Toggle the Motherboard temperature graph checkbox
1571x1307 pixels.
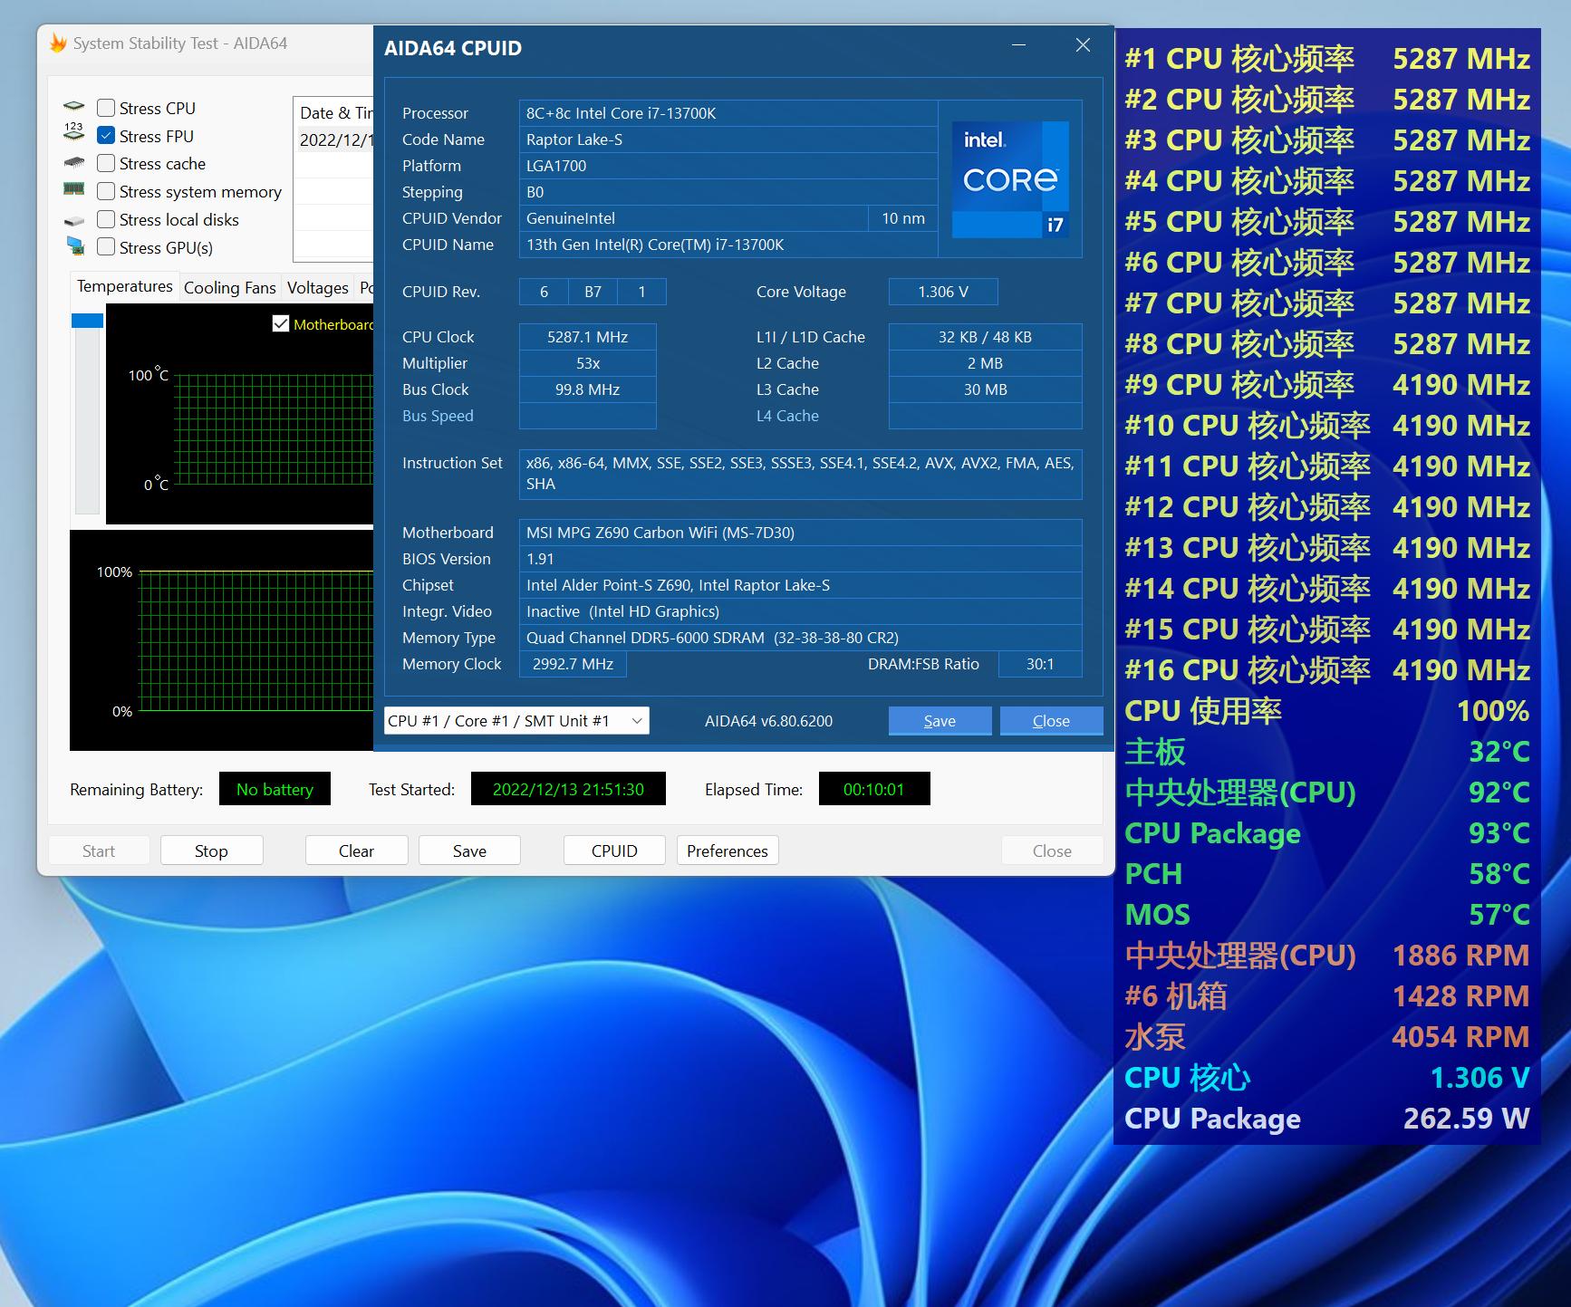coord(281,324)
